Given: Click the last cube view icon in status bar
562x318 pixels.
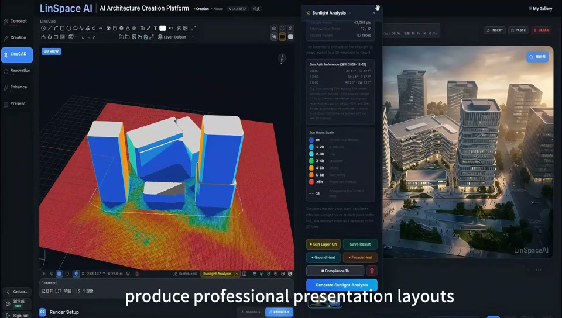Looking at the screenshot, I should (x=290, y=274).
